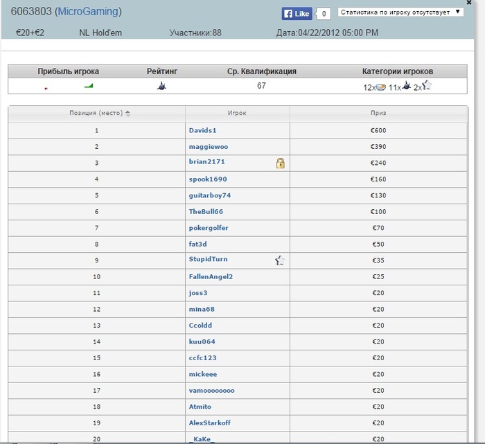Viewport: 485px width, 444px height.
Task: Click the position number 1 cell
Action: pos(96,130)
